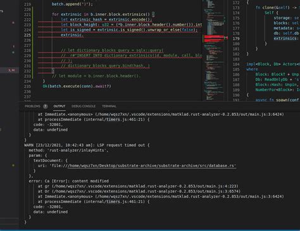Click the 'at Or' stack trace line

coord(139,192)
